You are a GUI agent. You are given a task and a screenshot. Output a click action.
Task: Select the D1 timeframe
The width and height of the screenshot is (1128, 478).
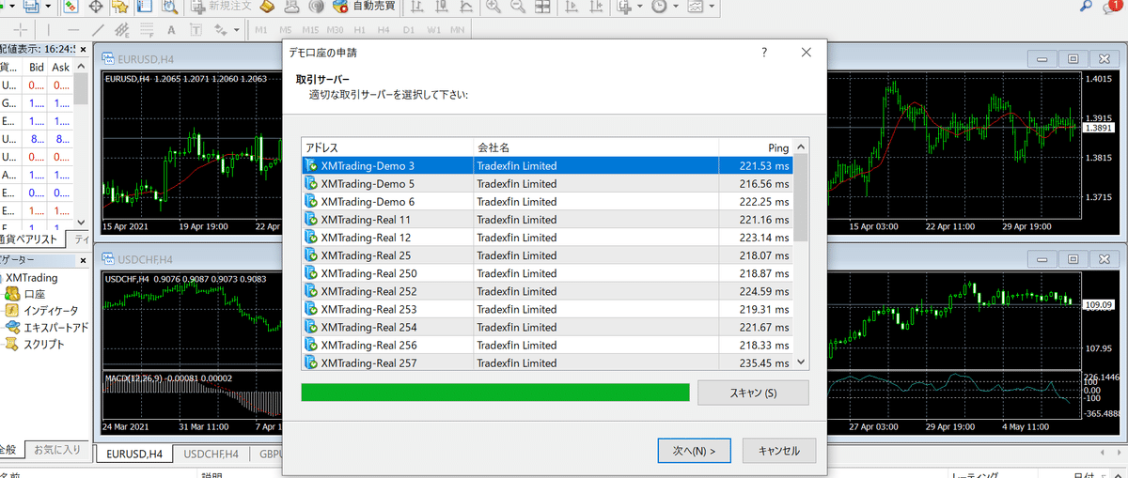[x=409, y=30]
